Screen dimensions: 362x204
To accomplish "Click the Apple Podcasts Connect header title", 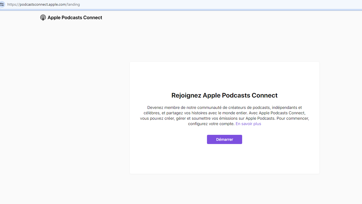I will point(75,18).
